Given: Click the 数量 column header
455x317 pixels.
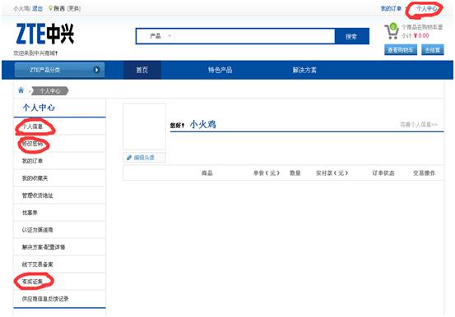Looking at the screenshot, I should tap(295, 173).
